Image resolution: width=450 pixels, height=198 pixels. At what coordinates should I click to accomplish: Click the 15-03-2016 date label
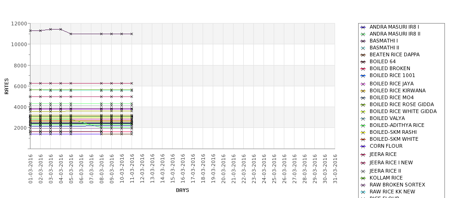coord(173,169)
